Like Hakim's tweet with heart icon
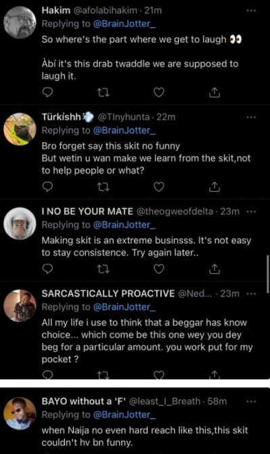 [158, 92]
